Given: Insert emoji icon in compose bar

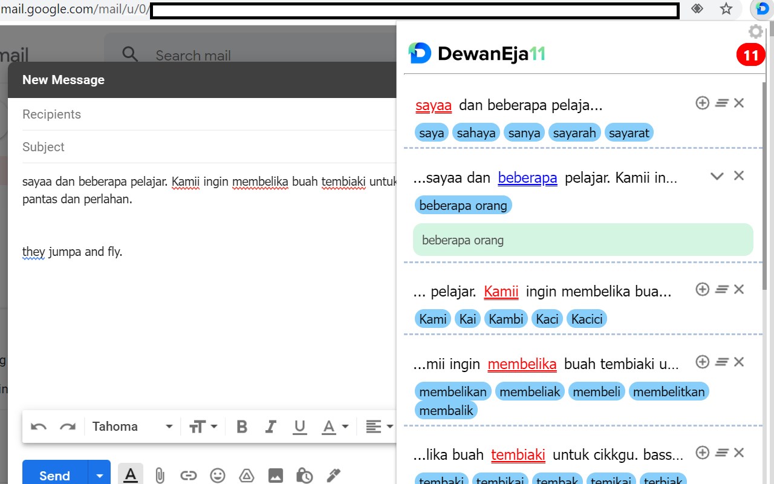Looking at the screenshot, I should point(218,476).
